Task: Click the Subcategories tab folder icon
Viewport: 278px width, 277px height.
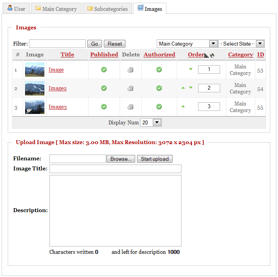Action: pos(90,8)
